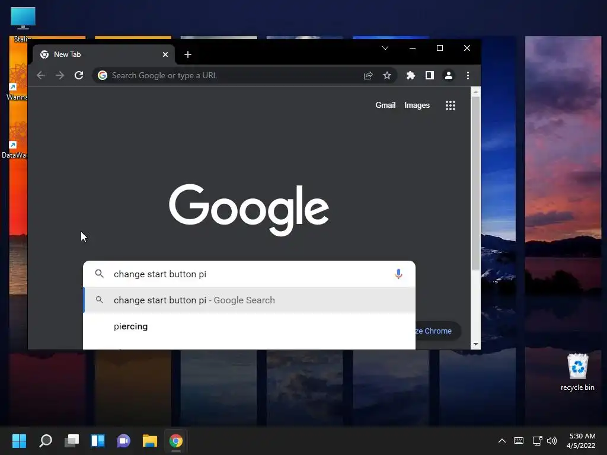Open Task View from the taskbar
The height and width of the screenshot is (455, 607).
tap(72, 441)
